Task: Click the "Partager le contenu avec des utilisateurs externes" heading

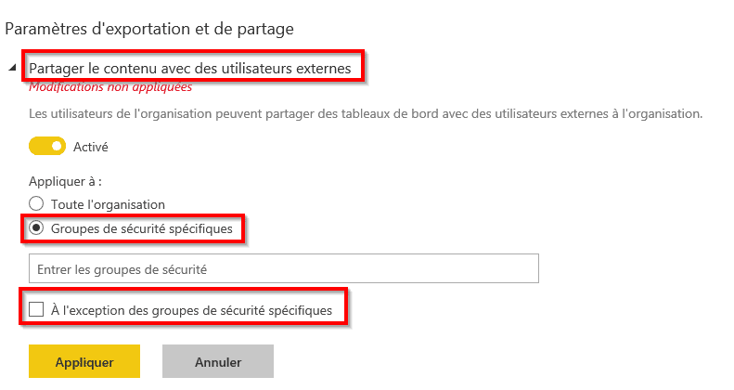Action: pos(190,68)
